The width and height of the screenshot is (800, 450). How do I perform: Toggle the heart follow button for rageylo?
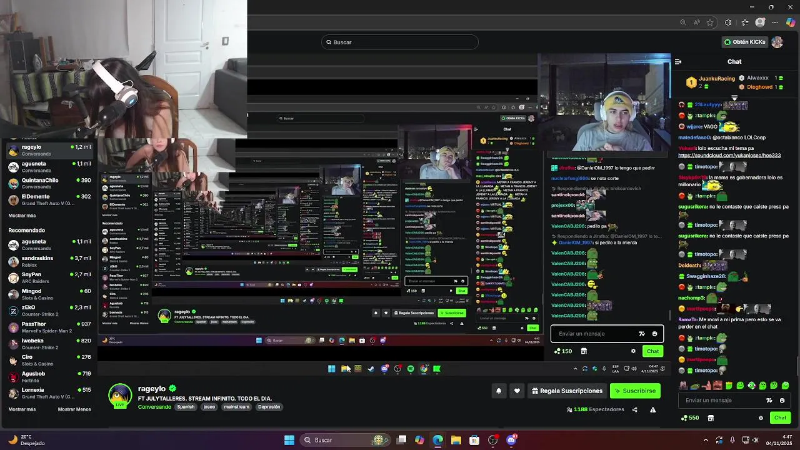(517, 391)
